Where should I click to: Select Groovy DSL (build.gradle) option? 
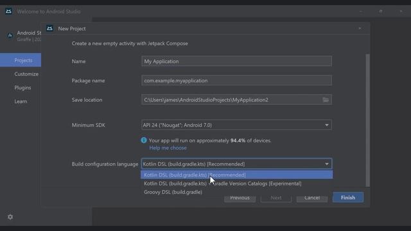[x=237, y=192]
